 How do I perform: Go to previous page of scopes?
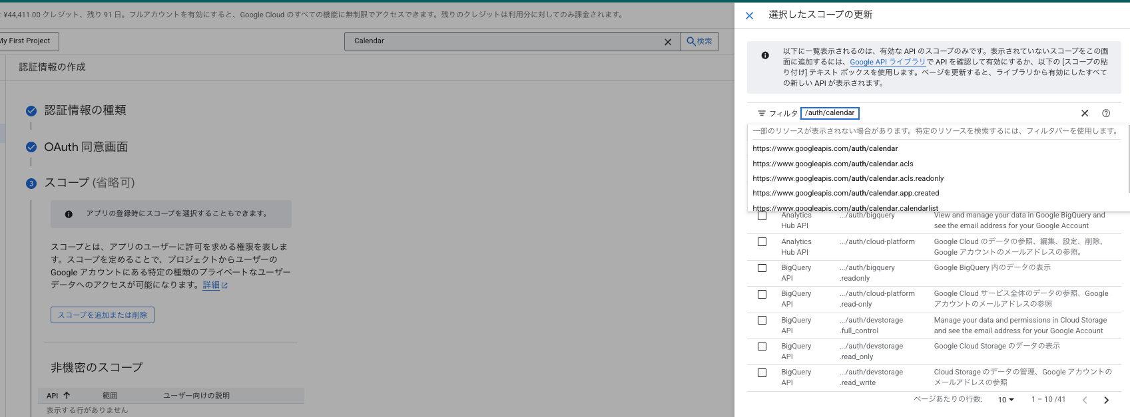coord(1085,400)
